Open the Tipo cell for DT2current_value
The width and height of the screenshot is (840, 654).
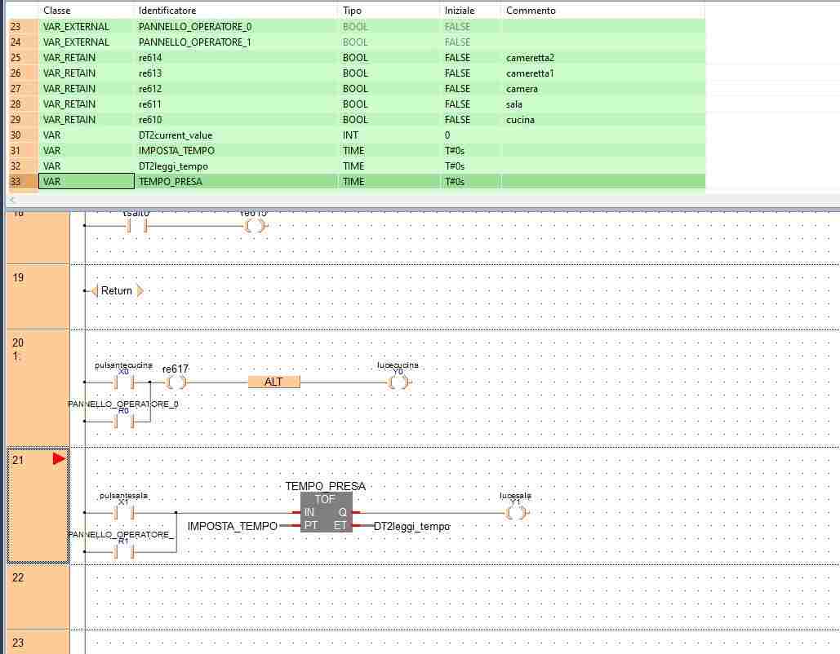[388, 135]
